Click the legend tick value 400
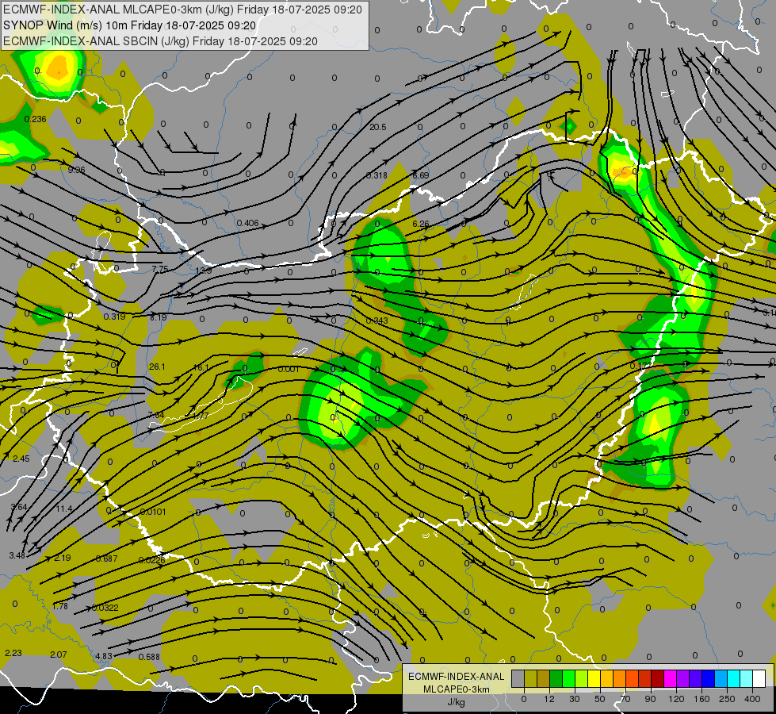The image size is (776, 714). coord(752,699)
